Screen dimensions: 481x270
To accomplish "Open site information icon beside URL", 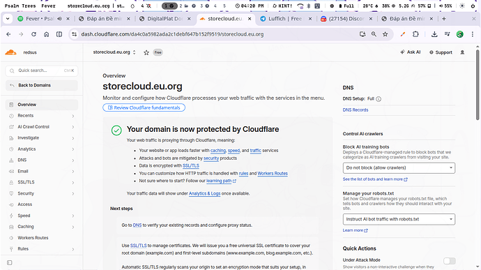I will click(x=74, y=34).
